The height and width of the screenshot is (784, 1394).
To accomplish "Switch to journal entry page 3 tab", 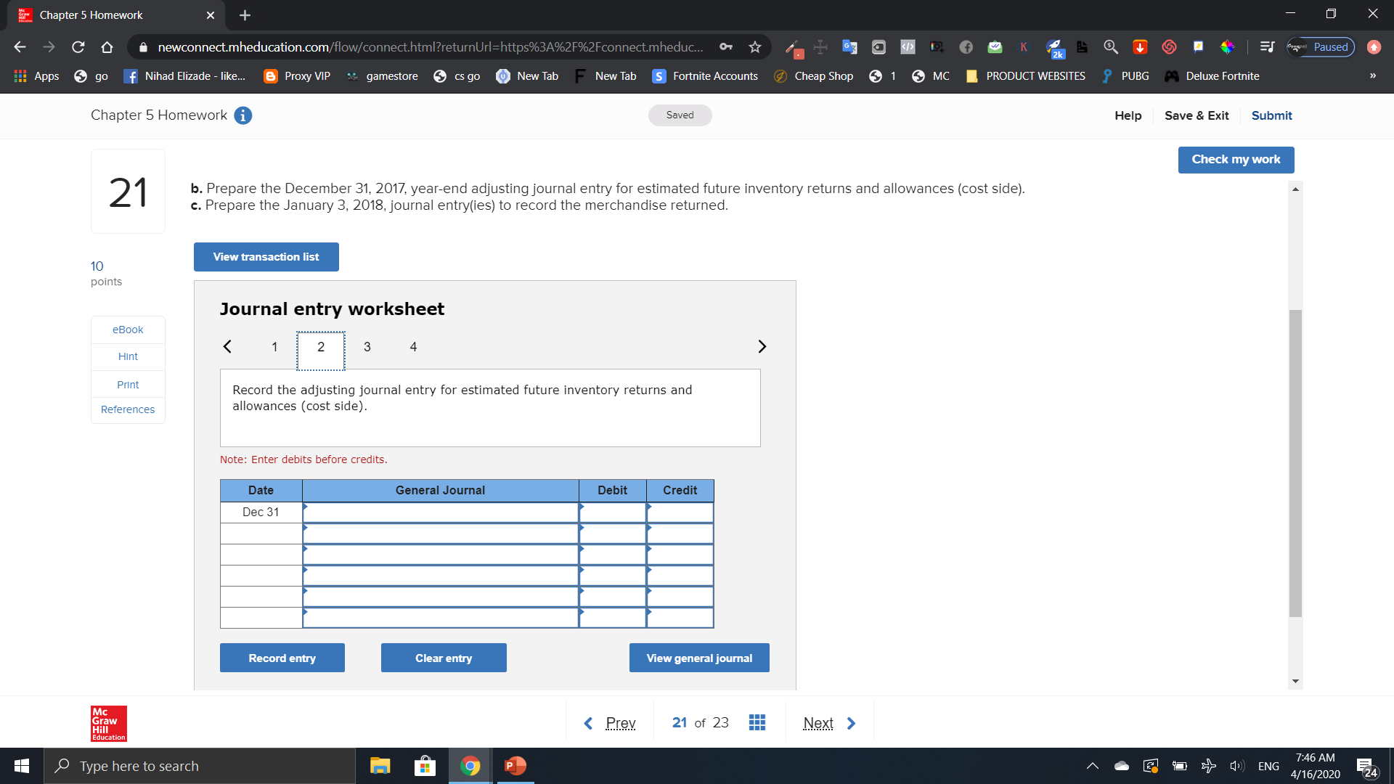I will [367, 347].
